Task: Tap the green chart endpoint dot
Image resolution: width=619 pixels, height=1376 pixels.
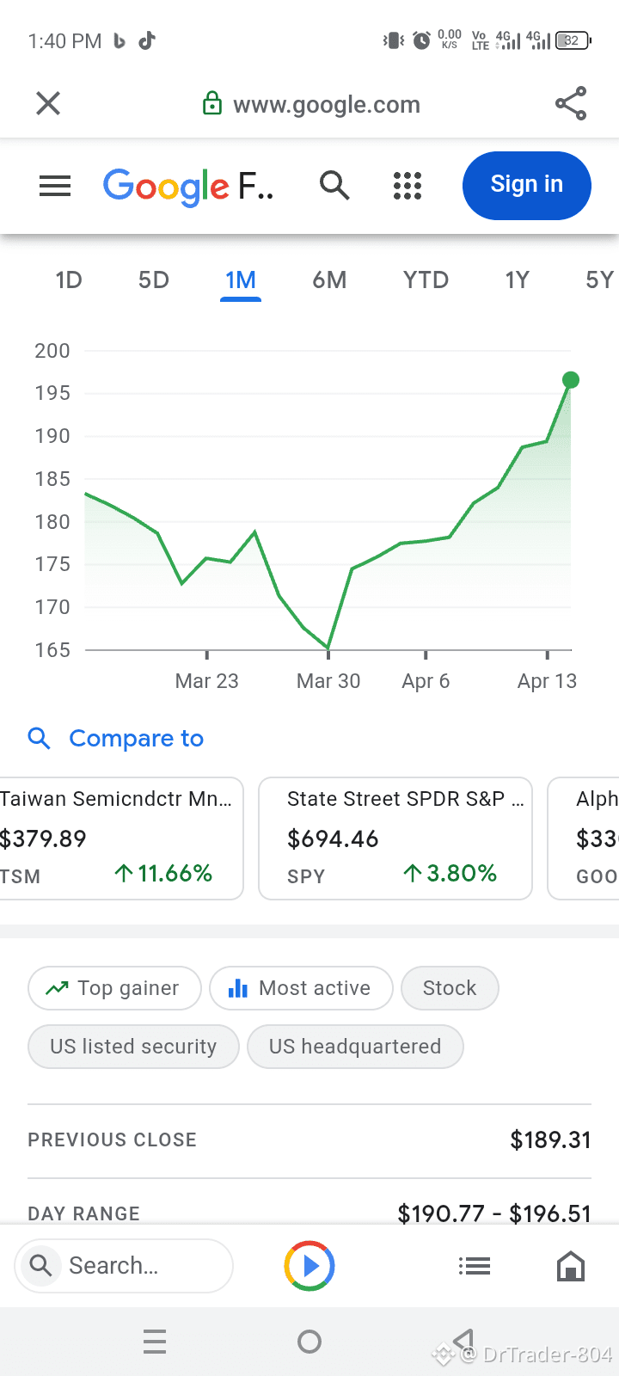Action: (x=571, y=380)
